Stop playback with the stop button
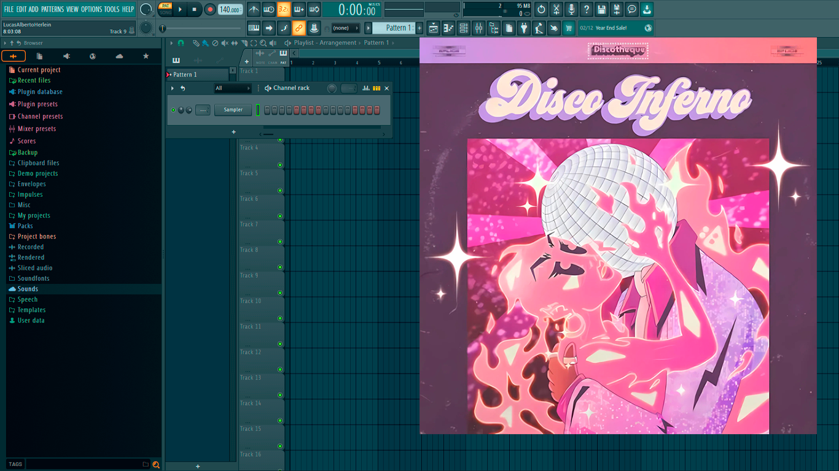 [x=194, y=9]
